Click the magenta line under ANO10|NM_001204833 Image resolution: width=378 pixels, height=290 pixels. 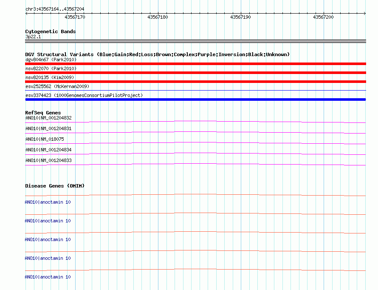195,164
